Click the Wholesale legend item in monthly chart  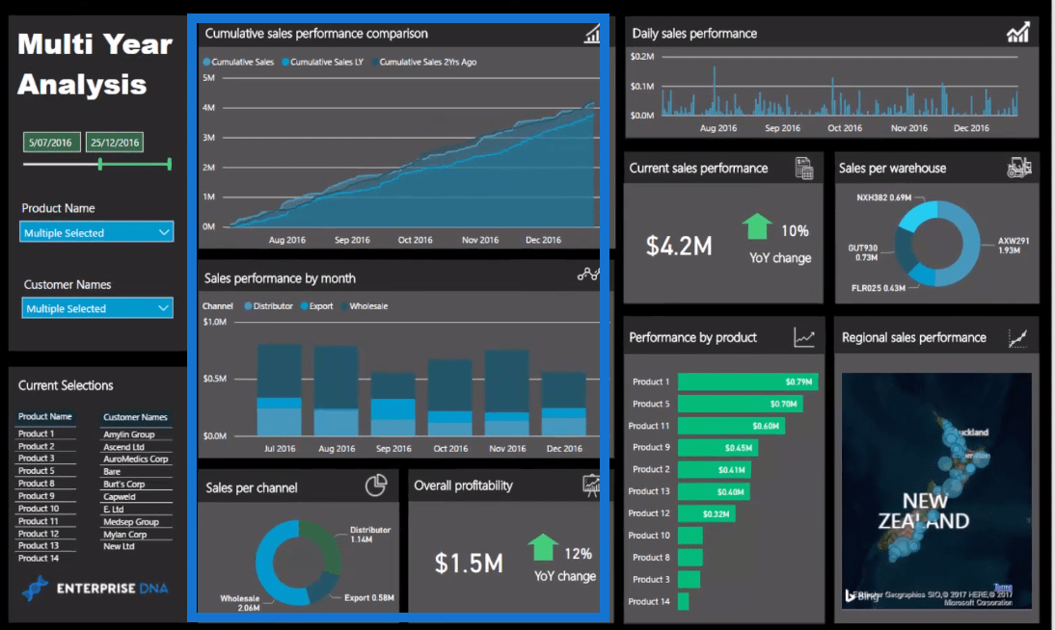coord(364,306)
